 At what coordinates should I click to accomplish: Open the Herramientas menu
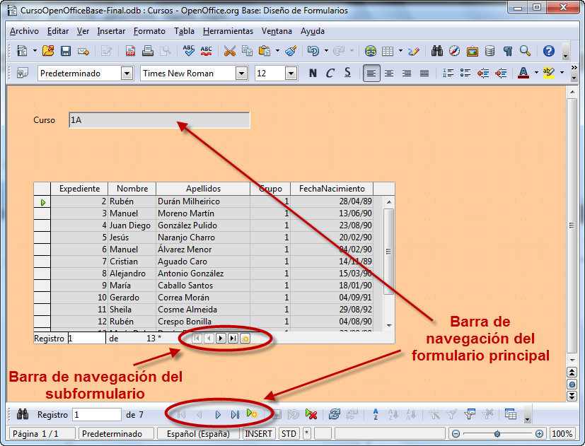coord(228,31)
